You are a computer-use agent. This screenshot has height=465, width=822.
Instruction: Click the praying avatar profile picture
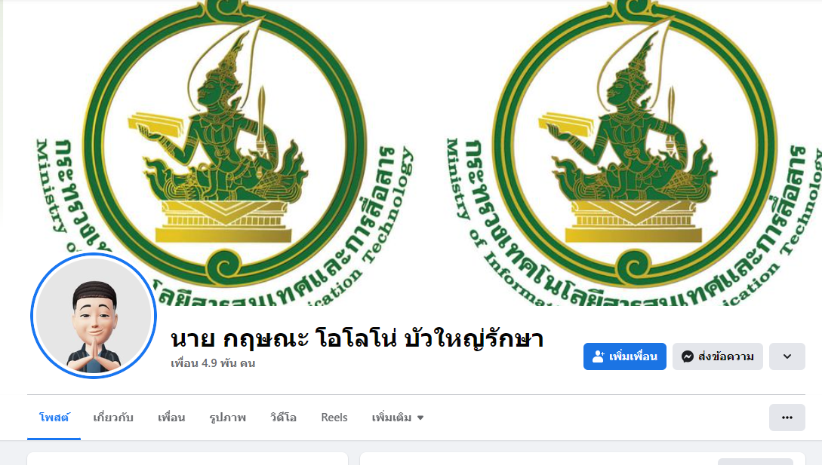click(94, 316)
